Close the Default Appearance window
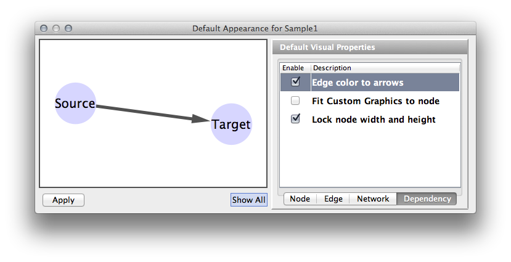 click(44, 28)
